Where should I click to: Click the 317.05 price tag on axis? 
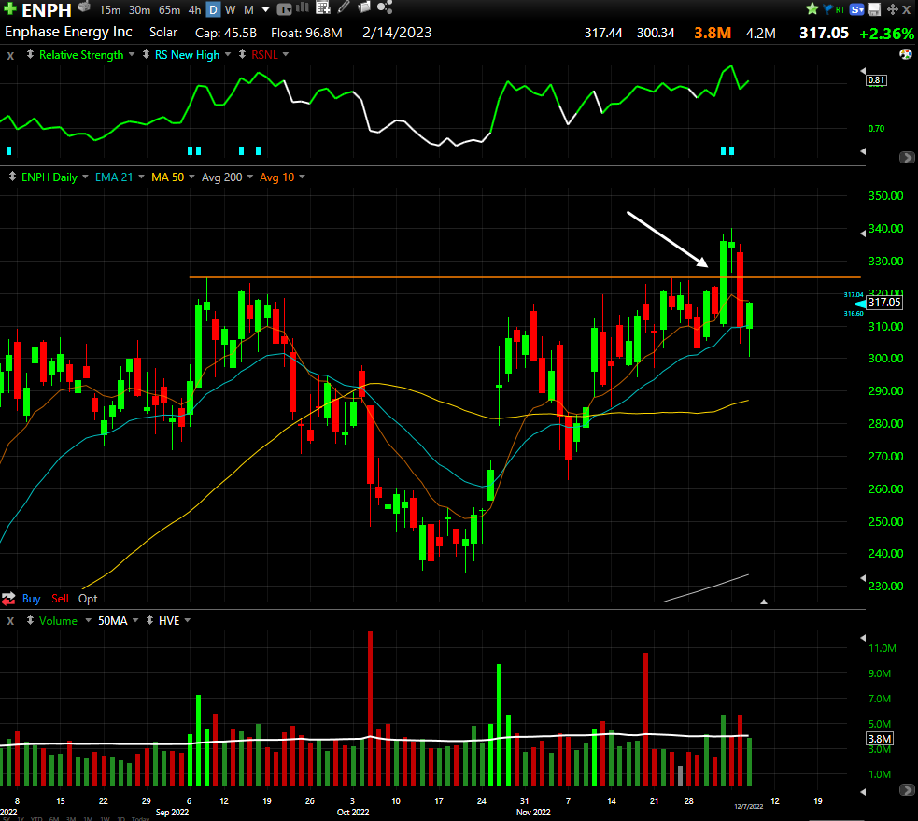[884, 303]
